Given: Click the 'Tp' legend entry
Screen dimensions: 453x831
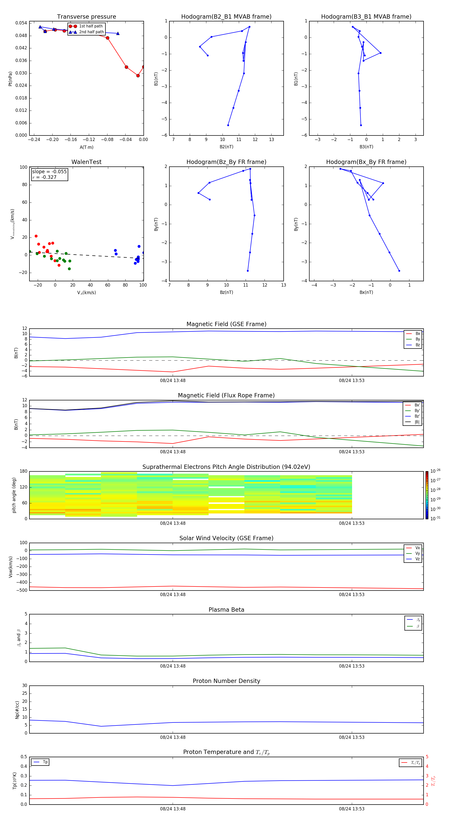Looking at the screenshot, I should [x=40, y=762].
